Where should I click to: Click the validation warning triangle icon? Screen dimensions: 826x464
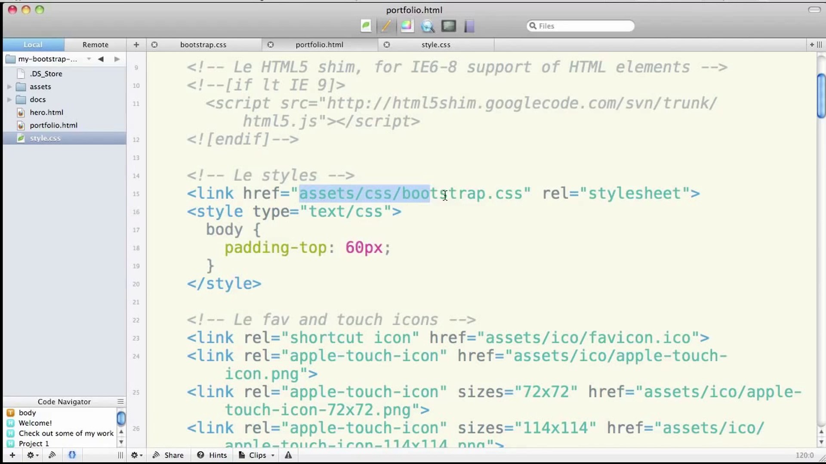pyautogui.click(x=288, y=455)
